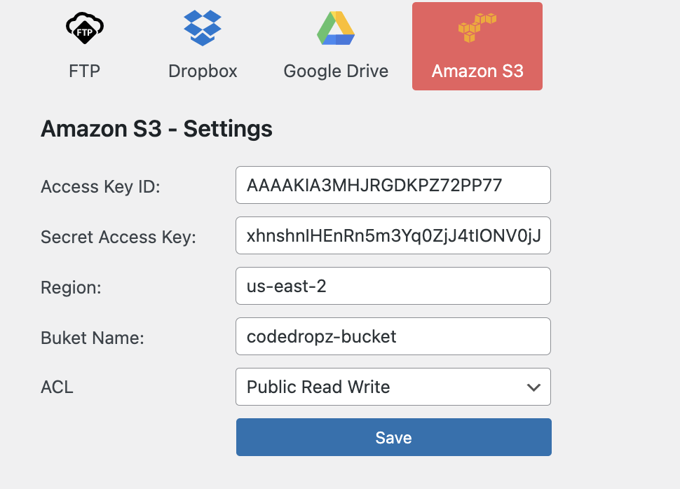Click the "Buket Name:" label text

pyautogui.click(x=93, y=338)
